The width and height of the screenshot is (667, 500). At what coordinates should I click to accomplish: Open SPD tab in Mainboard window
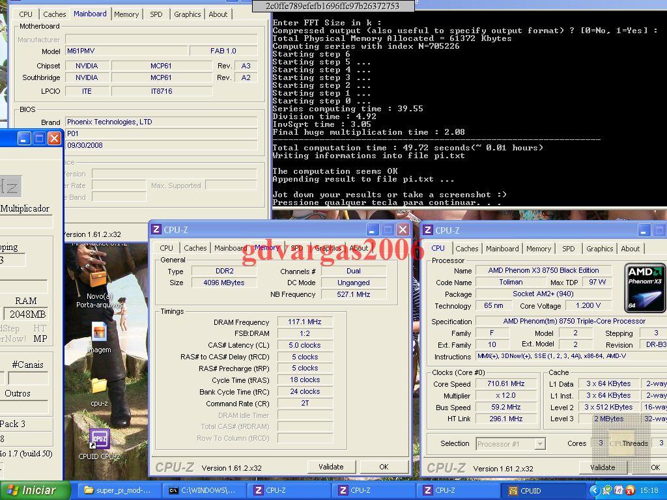tap(156, 14)
